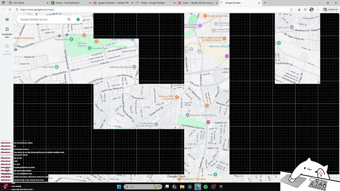
Task: Select the Kavaklık Parkı marker
Action: click(90, 48)
